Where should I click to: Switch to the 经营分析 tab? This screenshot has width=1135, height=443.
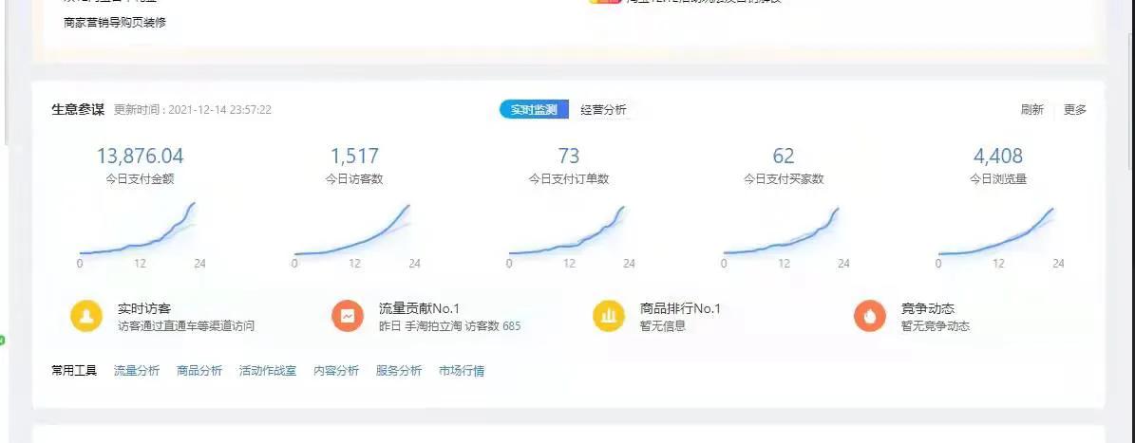(603, 110)
